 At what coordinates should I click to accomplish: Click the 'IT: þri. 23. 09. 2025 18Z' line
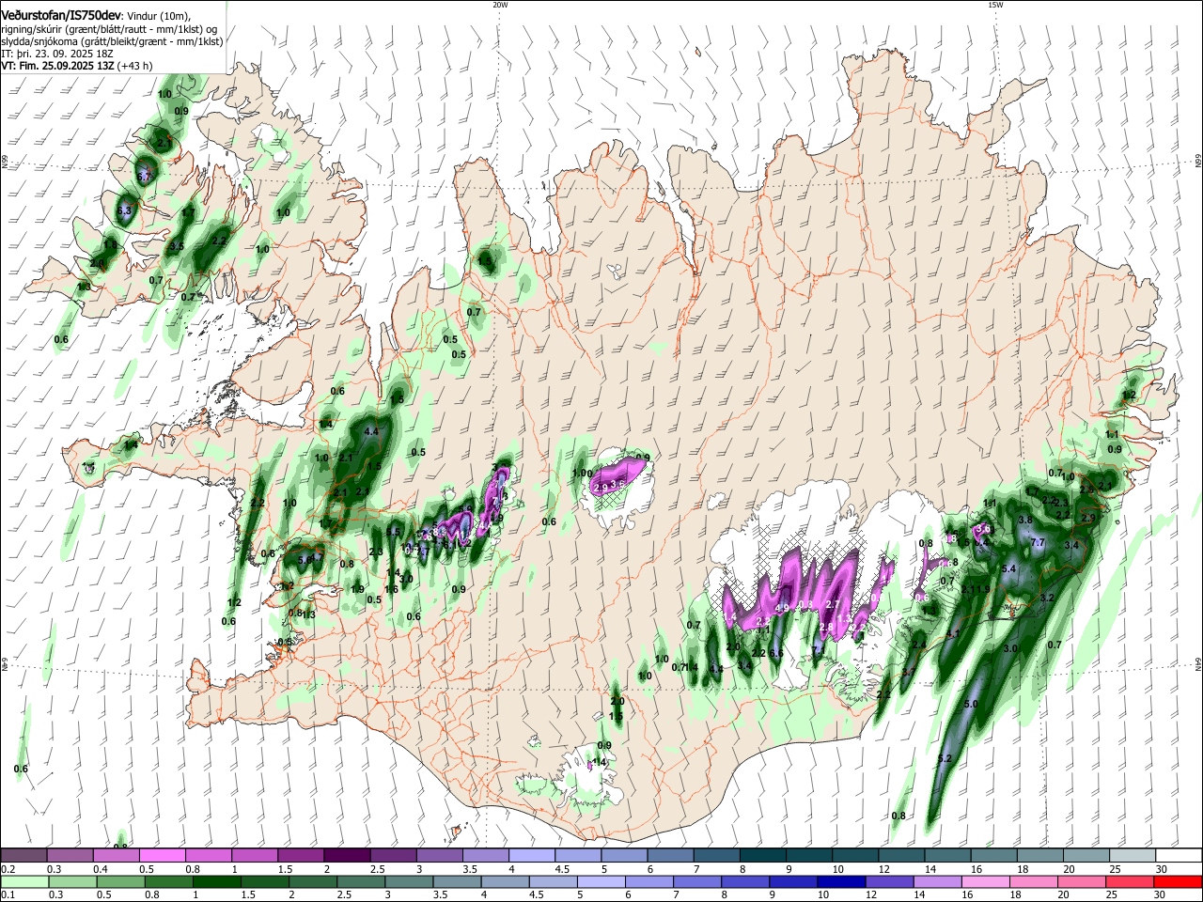[57, 54]
